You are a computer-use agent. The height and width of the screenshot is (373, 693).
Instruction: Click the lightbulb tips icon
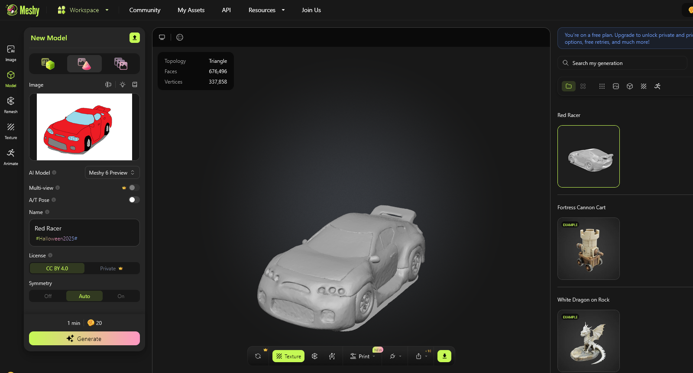123,84
